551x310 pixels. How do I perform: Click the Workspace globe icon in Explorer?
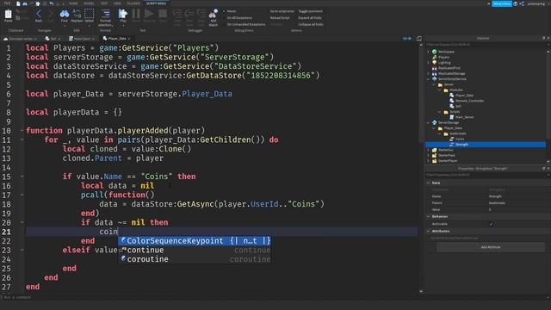pyautogui.click(x=434, y=52)
